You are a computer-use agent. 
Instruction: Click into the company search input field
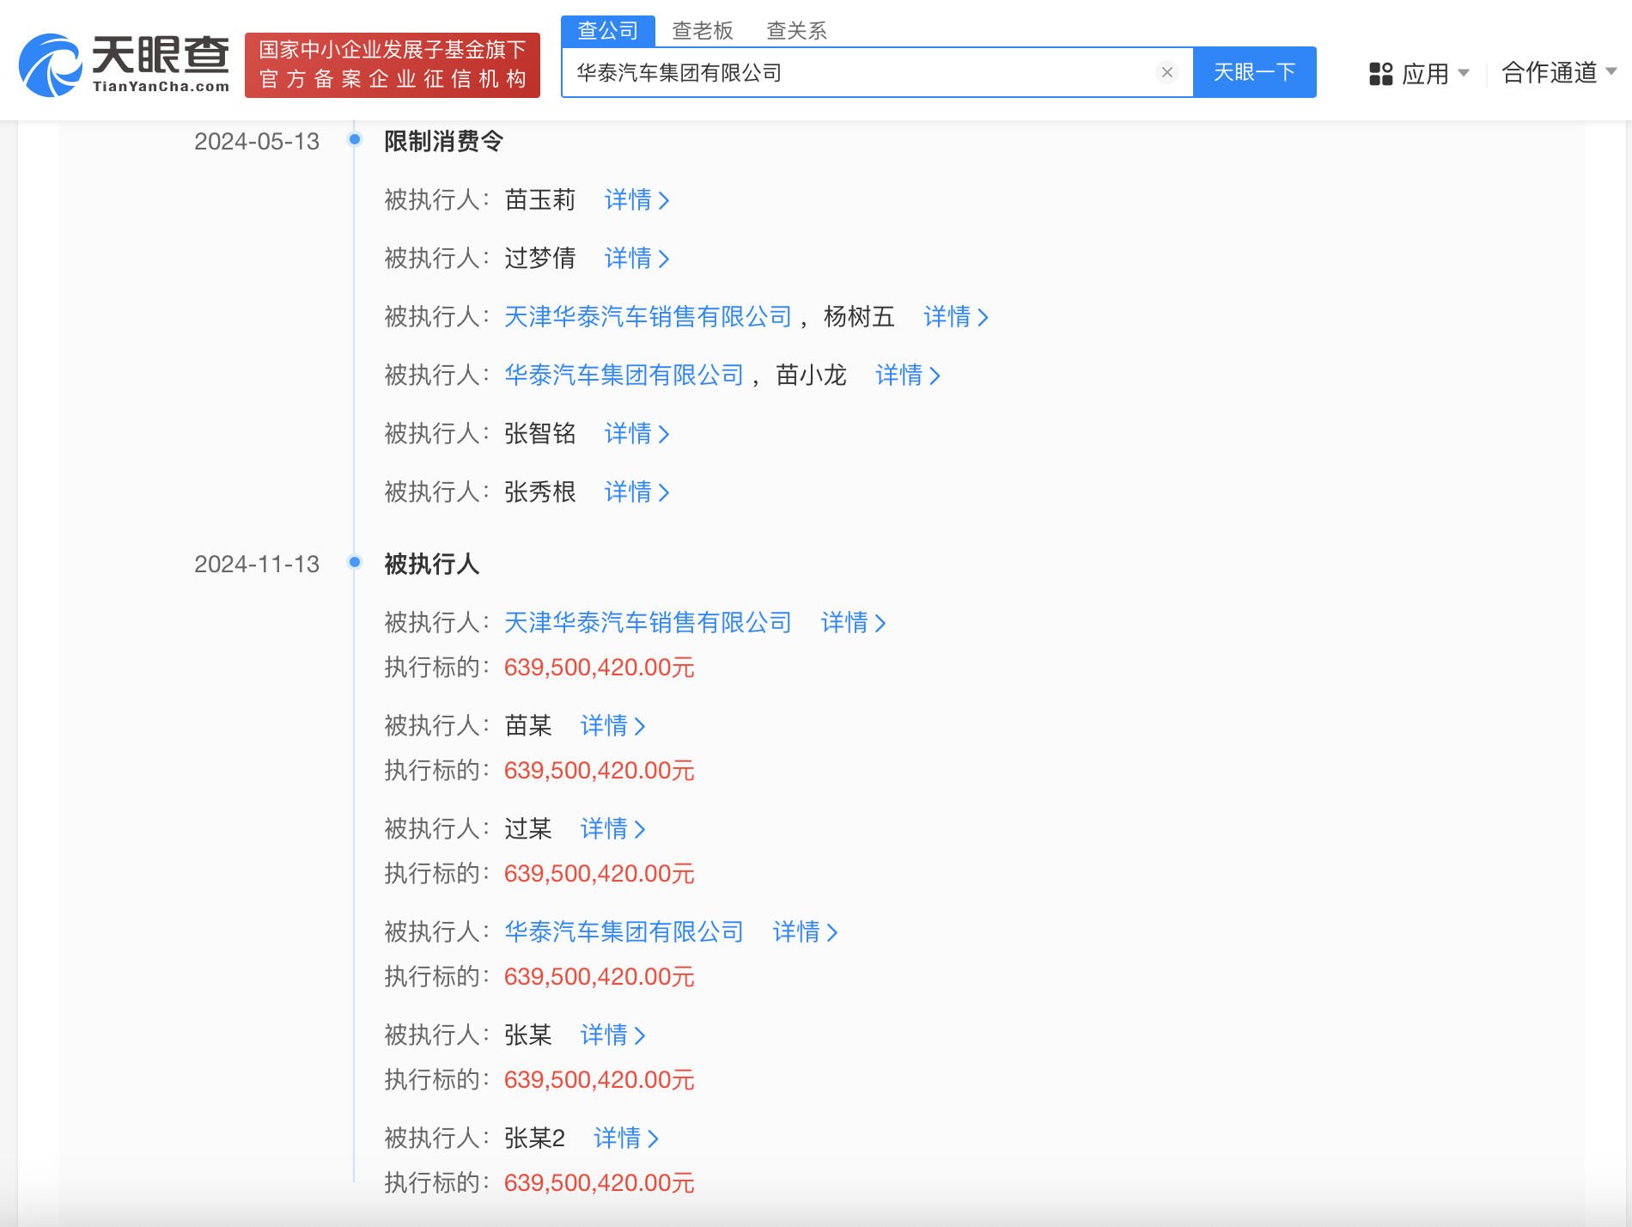tap(859, 73)
